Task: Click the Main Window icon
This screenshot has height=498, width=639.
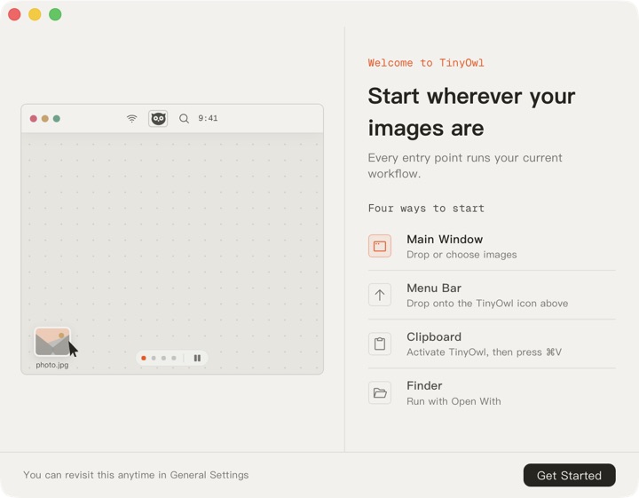Action: click(380, 246)
